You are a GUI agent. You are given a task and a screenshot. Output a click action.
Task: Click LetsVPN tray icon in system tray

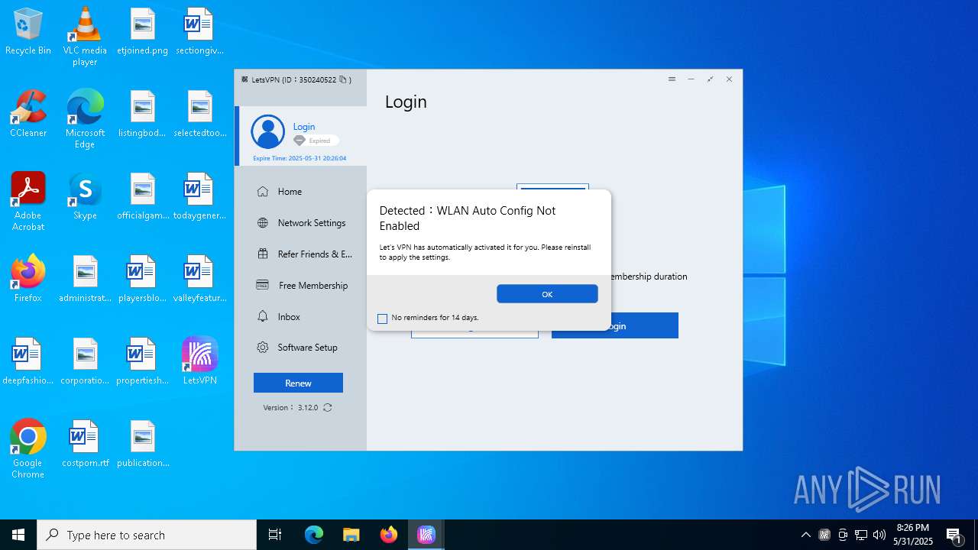pyautogui.click(x=824, y=535)
